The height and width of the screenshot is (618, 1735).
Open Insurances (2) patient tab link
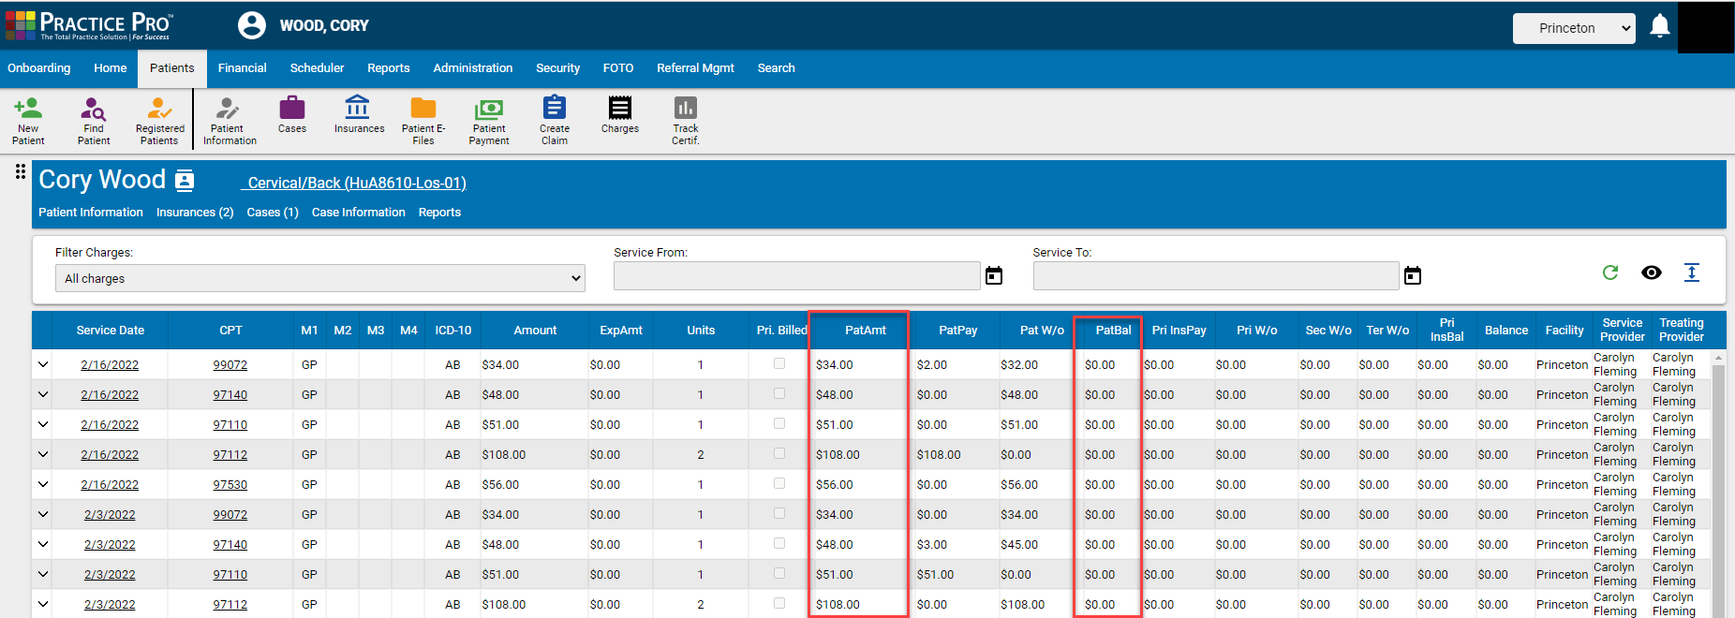(195, 213)
